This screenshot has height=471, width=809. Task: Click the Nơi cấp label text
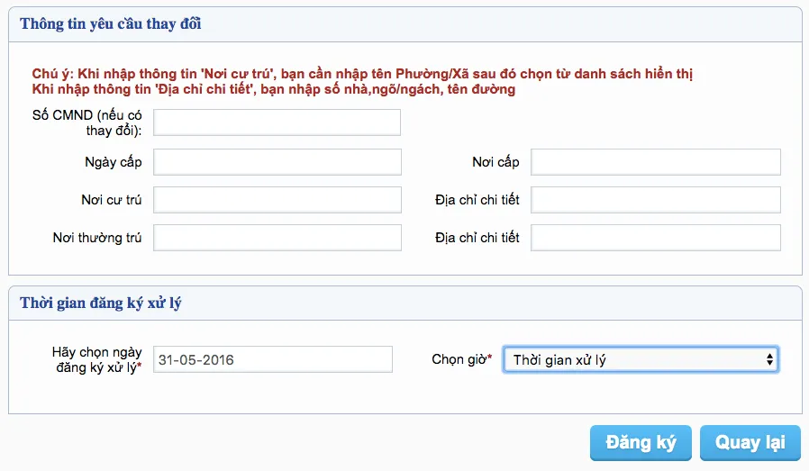coord(495,162)
